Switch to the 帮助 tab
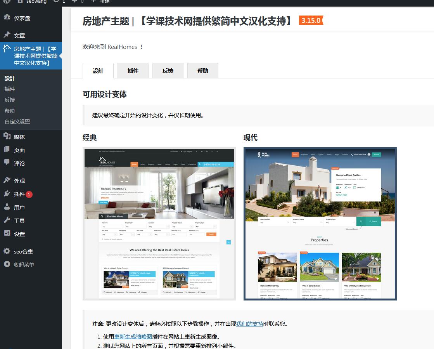The width and height of the screenshot is (434, 349). (202, 71)
